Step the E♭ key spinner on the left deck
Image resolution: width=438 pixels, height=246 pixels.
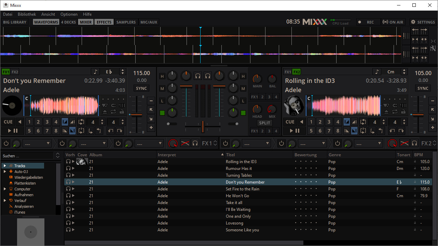[x=123, y=72]
